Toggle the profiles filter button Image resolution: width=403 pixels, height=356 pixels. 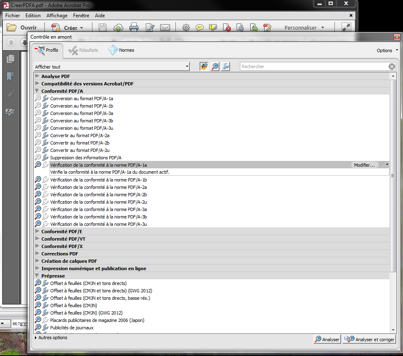204,67
